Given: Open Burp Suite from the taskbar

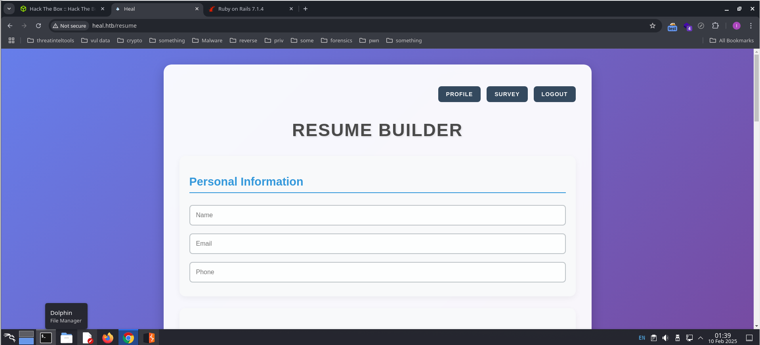Looking at the screenshot, I should click(149, 338).
